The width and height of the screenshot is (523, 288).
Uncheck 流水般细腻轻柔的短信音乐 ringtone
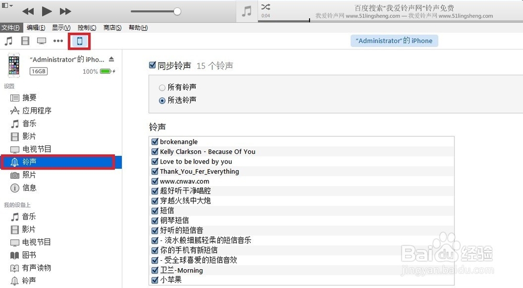pyautogui.click(x=155, y=240)
